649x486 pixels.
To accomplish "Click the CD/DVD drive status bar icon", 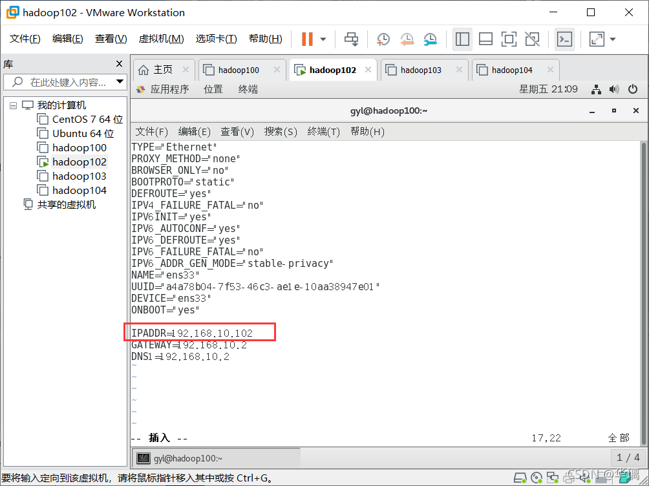I will tap(537, 478).
